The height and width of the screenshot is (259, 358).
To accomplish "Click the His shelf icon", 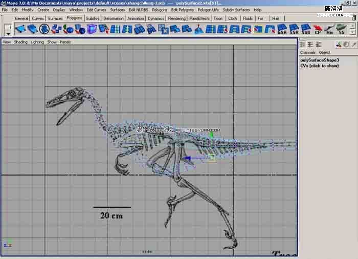I will pos(329,30).
